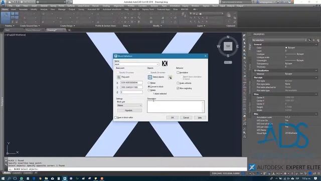This screenshot has height=181, width=321.
Task: Click the TOP face of ViewCube
Action: pyautogui.click(x=228, y=46)
